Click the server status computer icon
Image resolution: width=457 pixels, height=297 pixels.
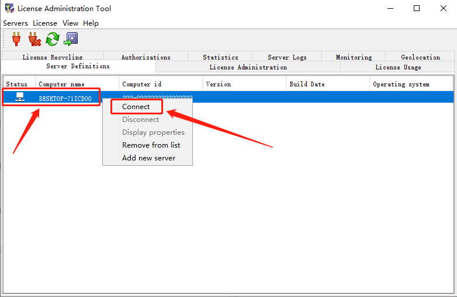[x=20, y=97]
